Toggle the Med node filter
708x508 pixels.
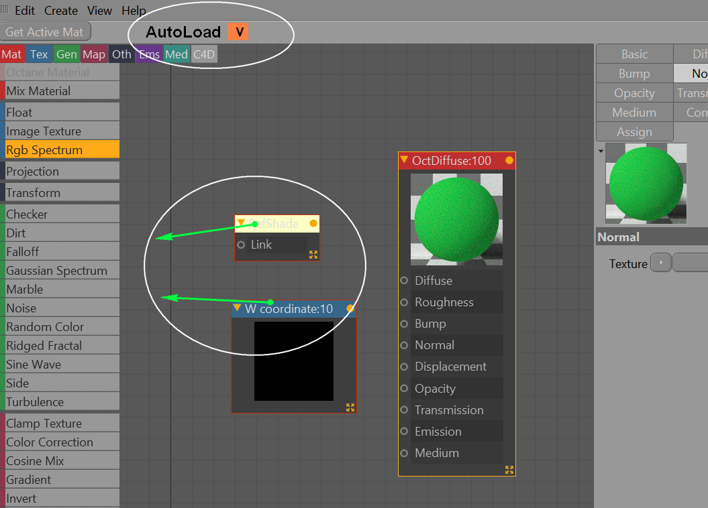pyautogui.click(x=176, y=54)
